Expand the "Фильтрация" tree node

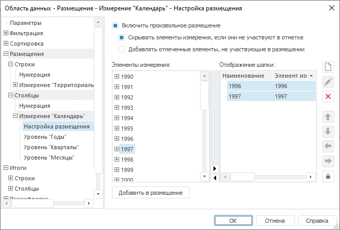click(x=6, y=33)
